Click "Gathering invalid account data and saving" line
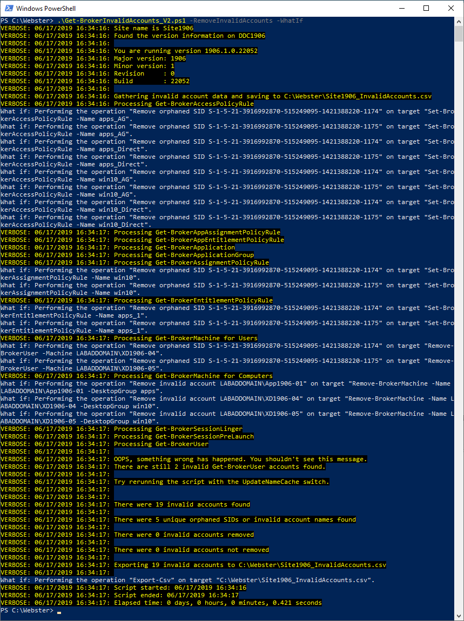The height and width of the screenshot is (621, 464). (x=273, y=96)
